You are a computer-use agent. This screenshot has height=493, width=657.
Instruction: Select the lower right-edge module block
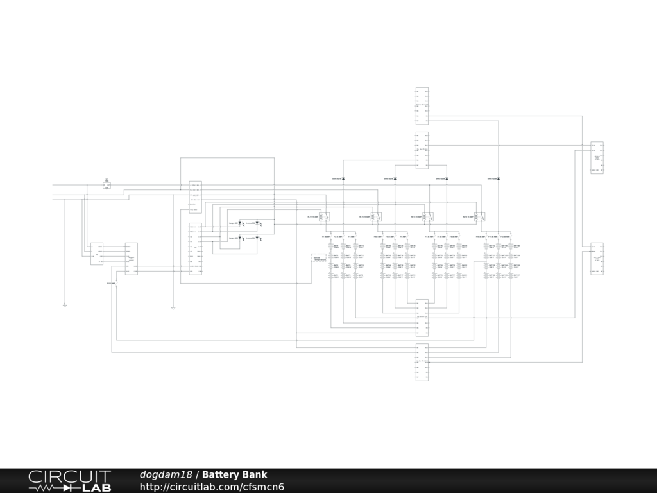(x=597, y=259)
